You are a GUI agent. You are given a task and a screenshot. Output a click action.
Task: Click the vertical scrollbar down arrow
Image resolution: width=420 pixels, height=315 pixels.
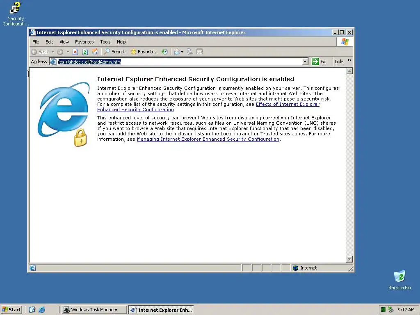point(349,259)
